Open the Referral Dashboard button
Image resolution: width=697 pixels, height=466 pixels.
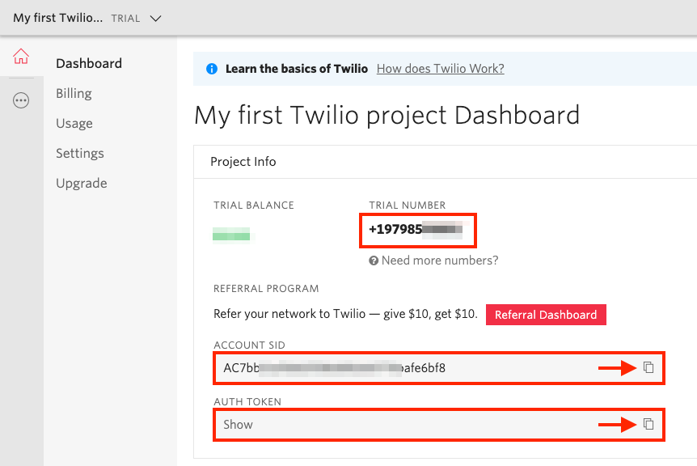click(546, 315)
